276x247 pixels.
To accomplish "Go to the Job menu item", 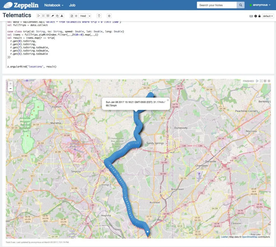I will (72, 5).
